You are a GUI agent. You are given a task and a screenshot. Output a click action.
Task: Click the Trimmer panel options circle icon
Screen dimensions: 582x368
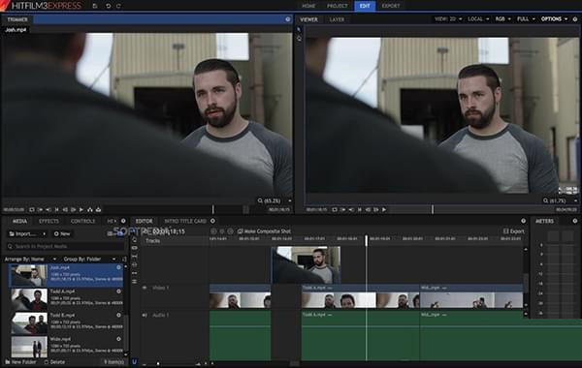point(288,19)
